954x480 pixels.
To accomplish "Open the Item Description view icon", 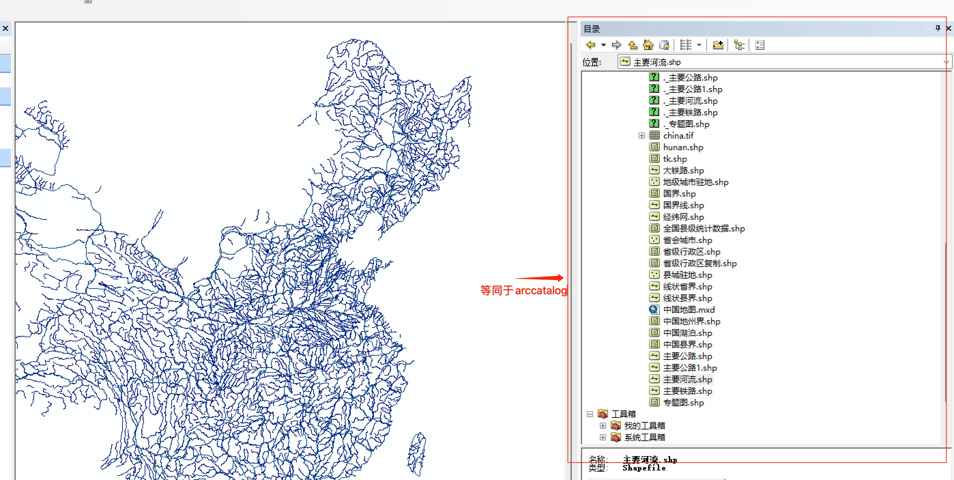I will pyautogui.click(x=760, y=45).
